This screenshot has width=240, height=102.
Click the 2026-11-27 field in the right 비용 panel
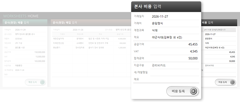pos(220,34)
